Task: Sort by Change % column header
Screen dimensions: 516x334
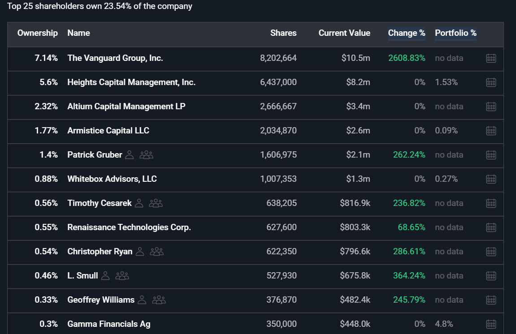Action: [406, 33]
